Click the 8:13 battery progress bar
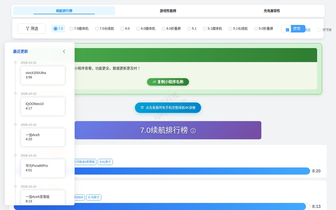 tap(162, 206)
